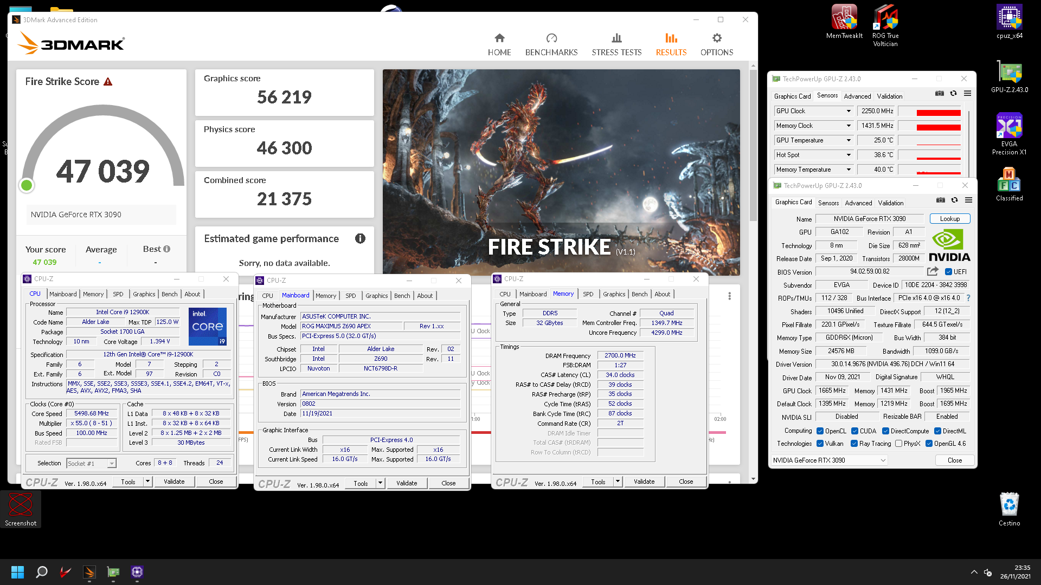This screenshot has width=1041, height=585.
Task: Toggle the CUDA checkbox
Action: click(854, 431)
